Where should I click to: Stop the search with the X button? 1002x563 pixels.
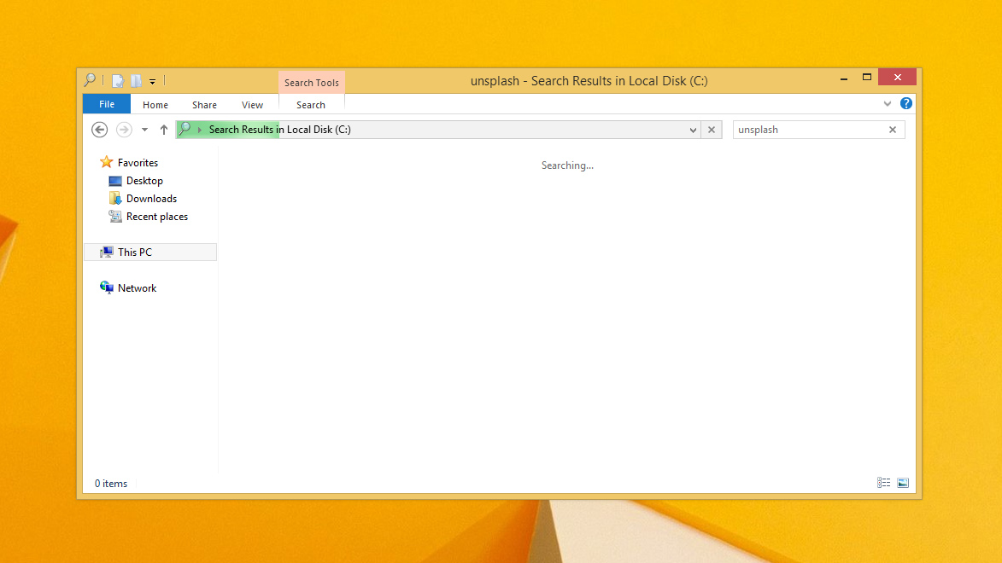[712, 130]
